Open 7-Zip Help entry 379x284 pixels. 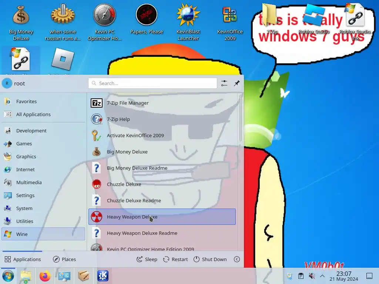click(x=162, y=119)
